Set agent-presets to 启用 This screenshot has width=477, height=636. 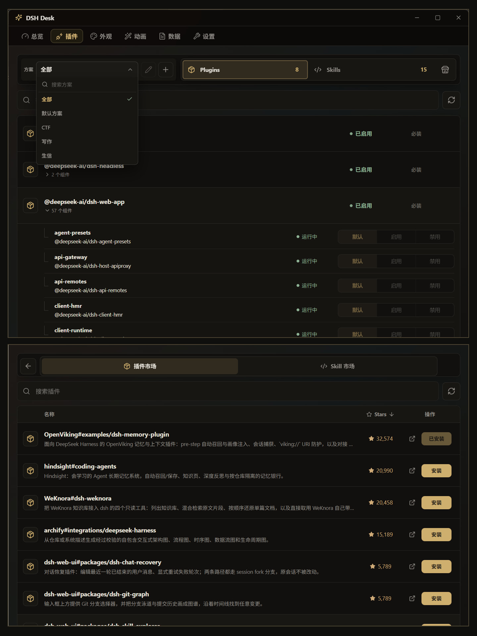(x=396, y=237)
